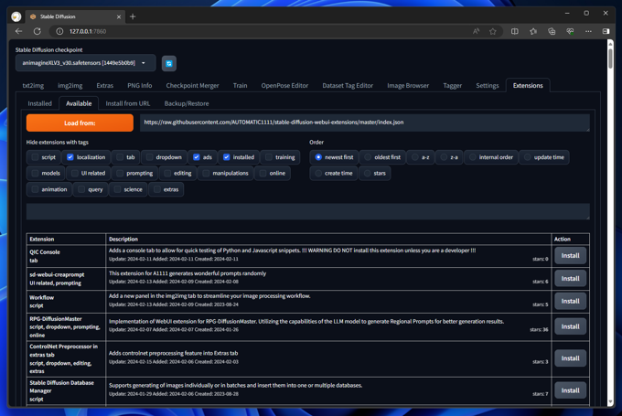Screen dimensions: 622x416
Task: Install the sd-webui-creaprompt extension
Action: pyautogui.click(x=570, y=279)
